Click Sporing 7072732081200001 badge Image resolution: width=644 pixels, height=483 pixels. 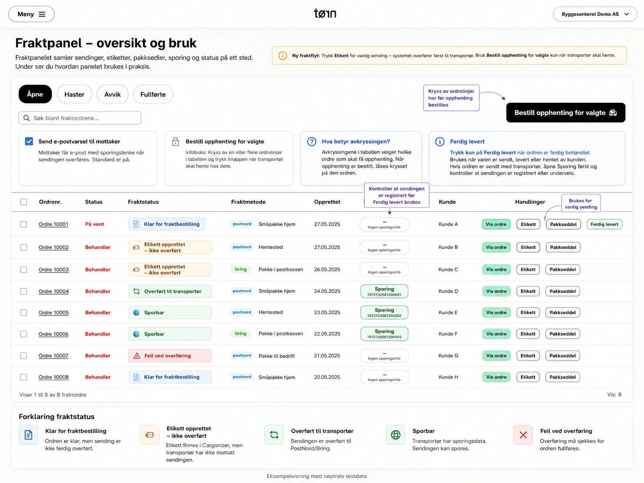click(384, 291)
